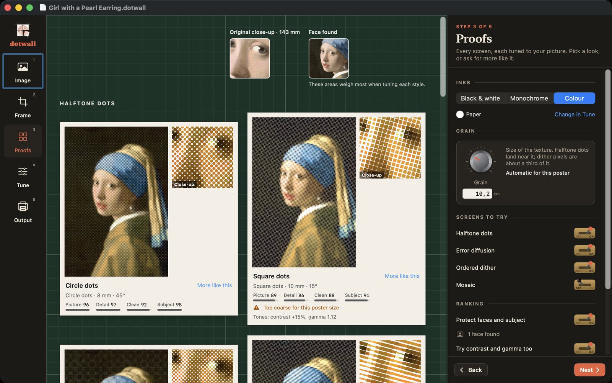Toggle Ordered dither screen switch

coord(584,267)
